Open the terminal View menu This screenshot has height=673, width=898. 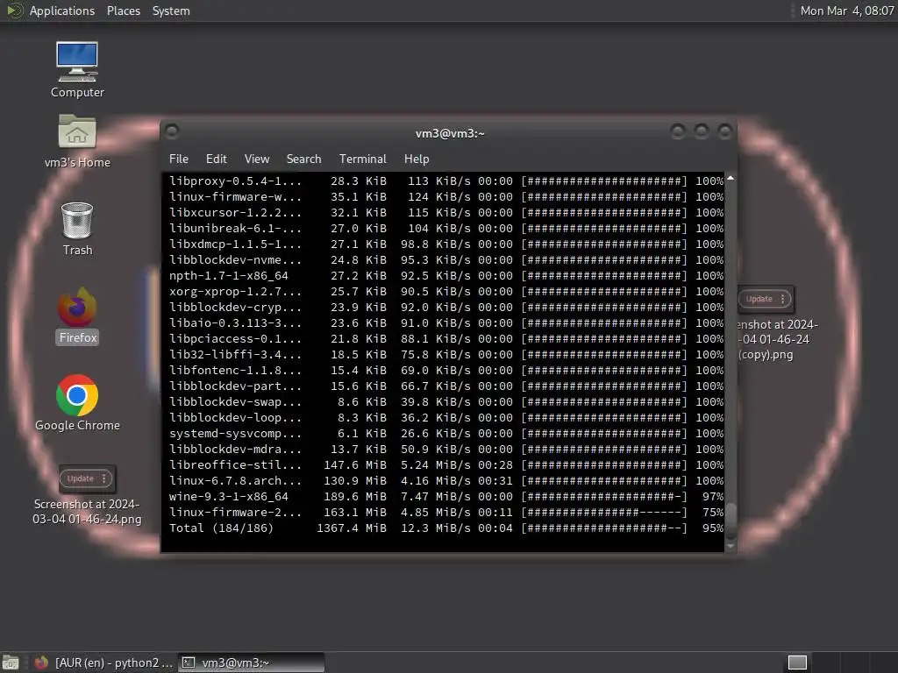tap(257, 159)
